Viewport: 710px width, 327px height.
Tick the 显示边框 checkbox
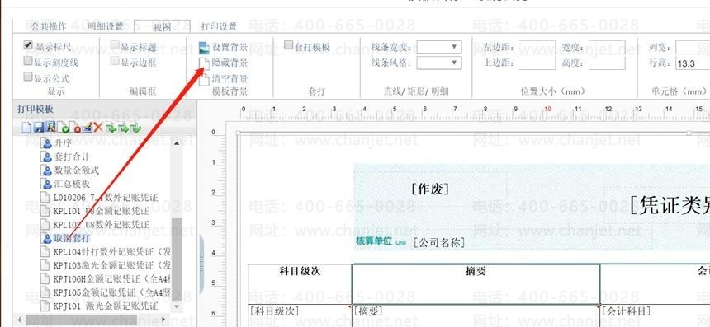[x=115, y=61]
